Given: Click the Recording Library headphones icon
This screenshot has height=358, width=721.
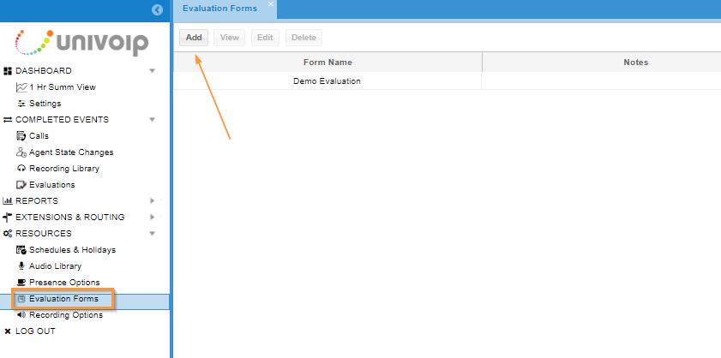Looking at the screenshot, I should pyautogui.click(x=21, y=168).
